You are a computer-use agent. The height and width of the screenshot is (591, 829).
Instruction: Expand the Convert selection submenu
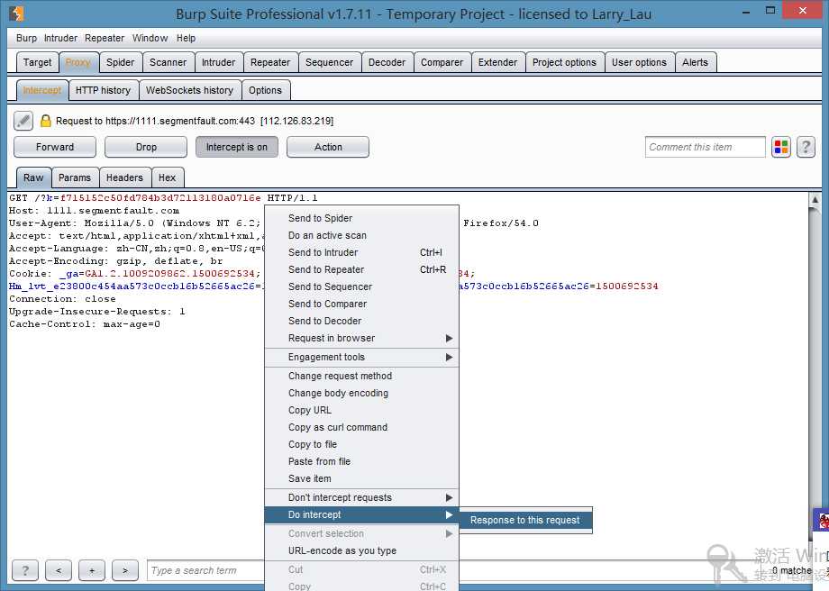(361, 533)
